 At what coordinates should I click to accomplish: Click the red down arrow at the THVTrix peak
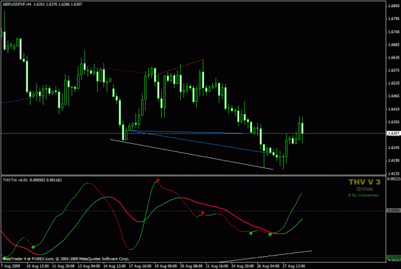(158, 179)
